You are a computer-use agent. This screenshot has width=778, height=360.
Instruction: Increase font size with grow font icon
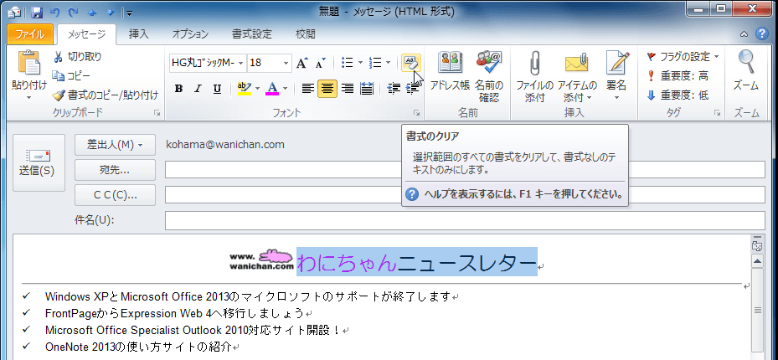click(301, 63)
